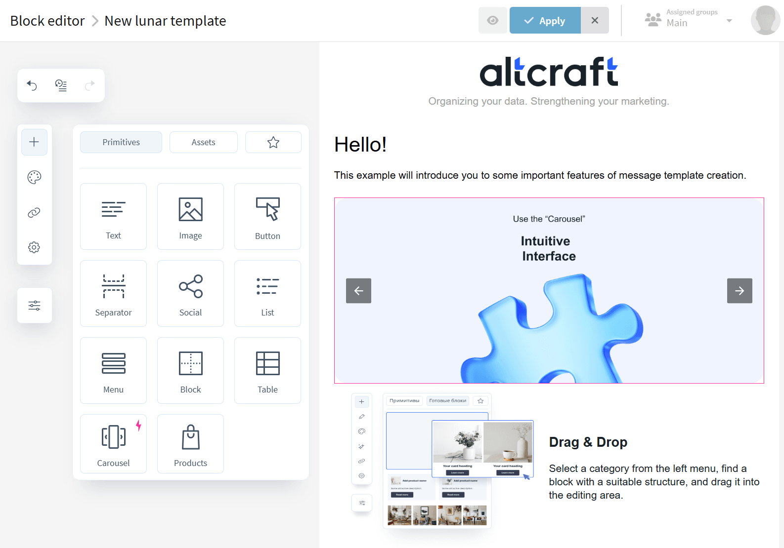The width and height of the screenshot is (784, 548).
Task: Select the Block primitive
Action: [190, 370]
